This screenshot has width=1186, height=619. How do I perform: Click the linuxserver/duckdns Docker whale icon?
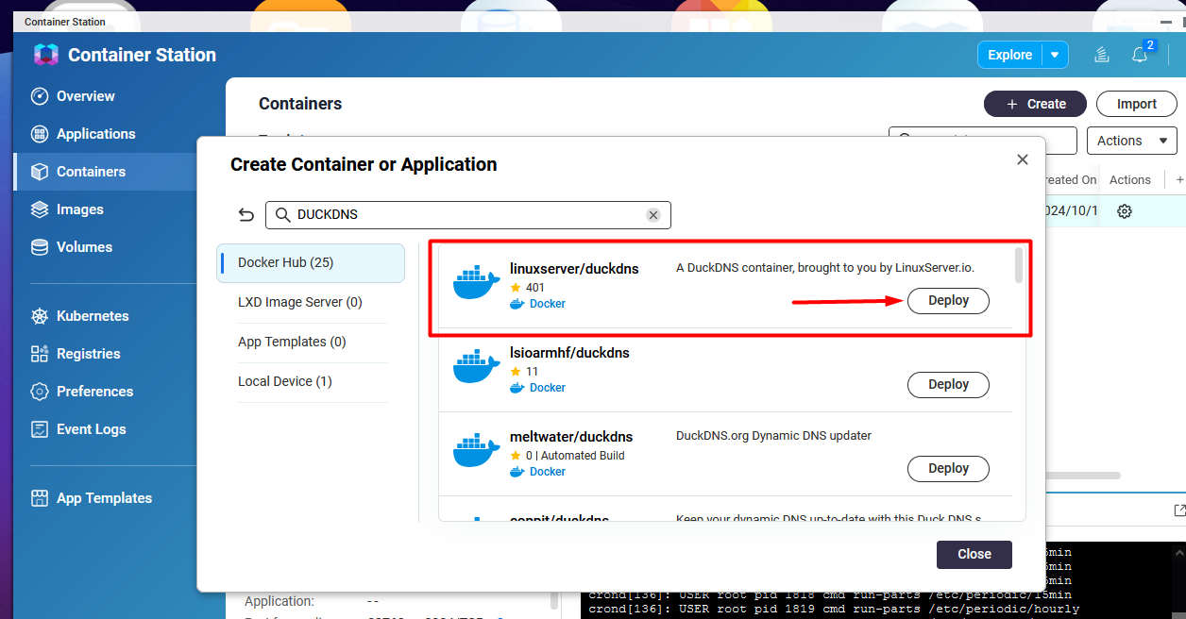476,283
